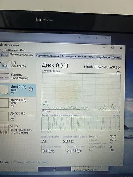Screen dimensions: 133x177
Task: Close the Task Manager window
Action: coord(121,48)
